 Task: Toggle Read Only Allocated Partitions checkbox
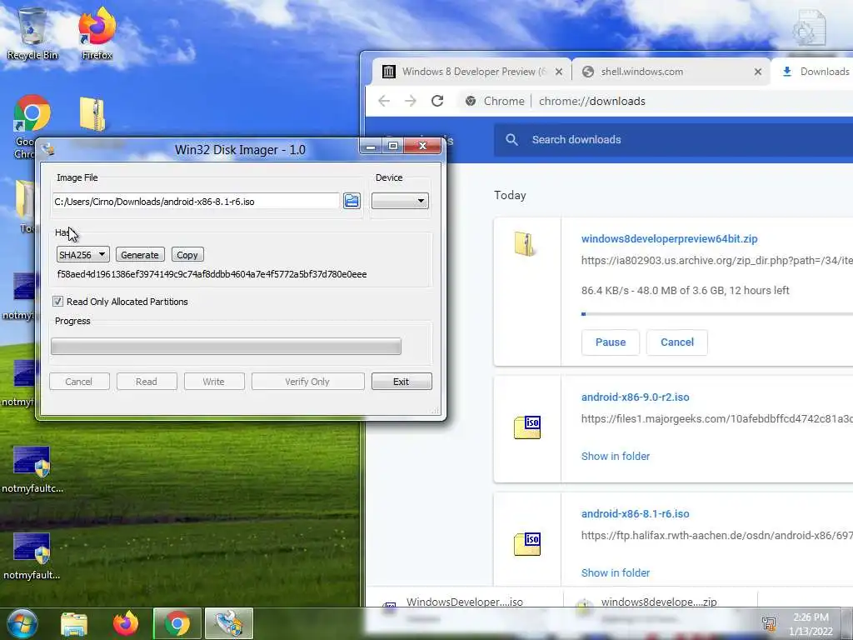coord(57,302)
